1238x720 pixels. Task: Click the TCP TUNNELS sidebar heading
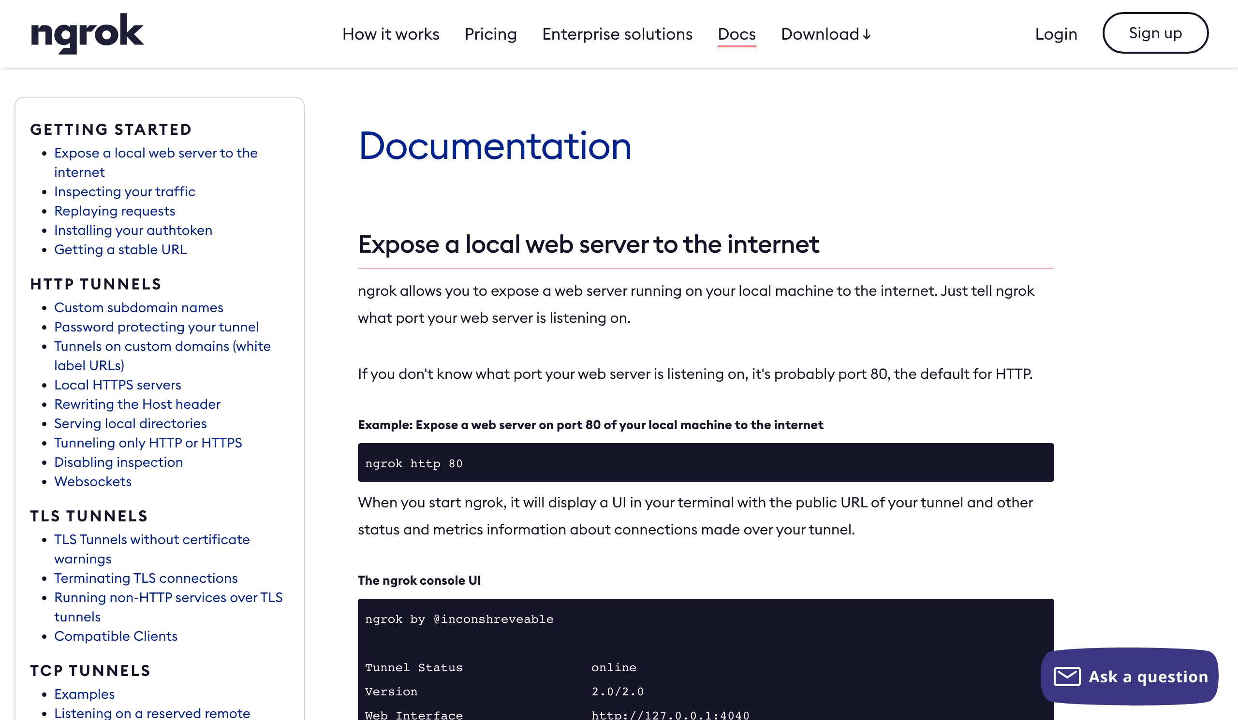click(90, 671)
